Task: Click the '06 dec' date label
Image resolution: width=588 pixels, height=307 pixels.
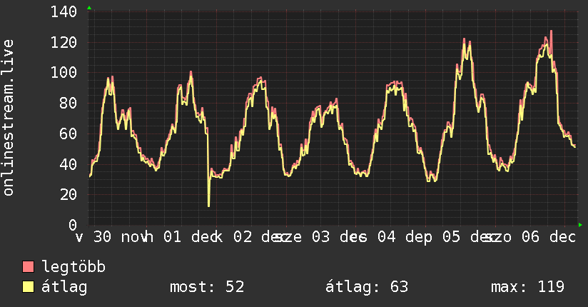Action: [549, 237]
